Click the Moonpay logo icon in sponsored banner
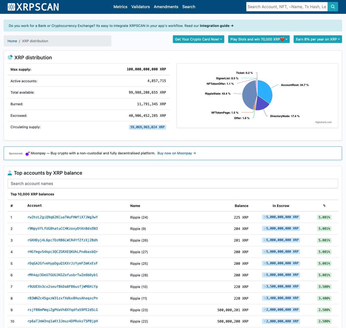The image size is (346, 328). point(27,153)
